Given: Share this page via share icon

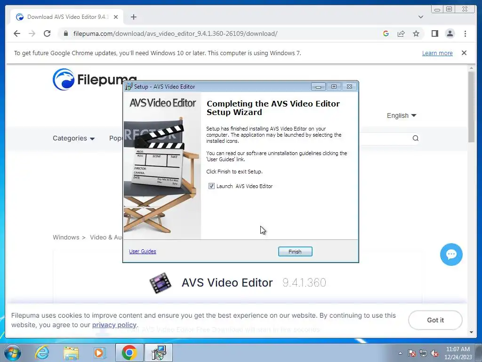Looking at the screenshot, I should coord(401,33).
